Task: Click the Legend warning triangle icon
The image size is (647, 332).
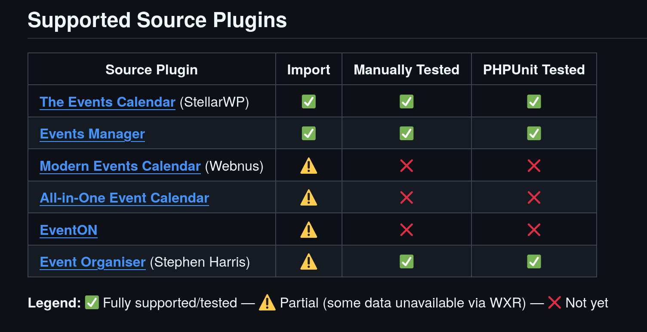Action: [267, 302]
